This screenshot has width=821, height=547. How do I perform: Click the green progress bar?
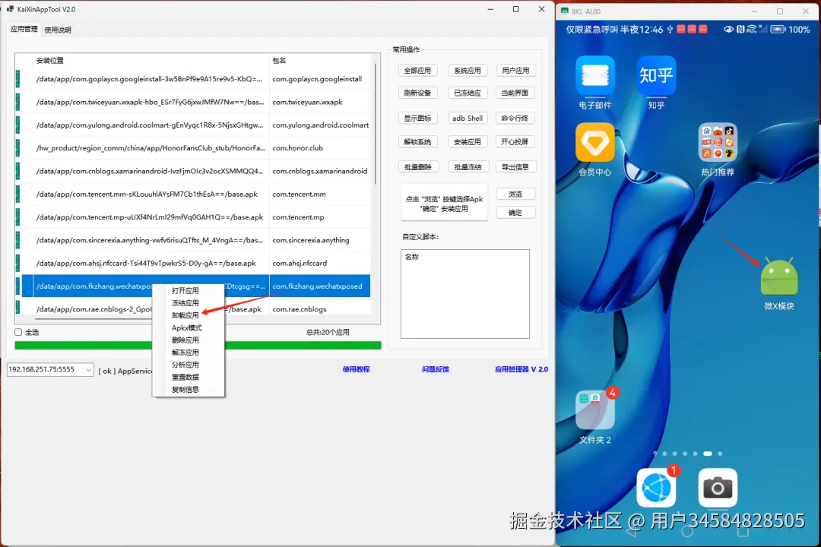[198, 346]
